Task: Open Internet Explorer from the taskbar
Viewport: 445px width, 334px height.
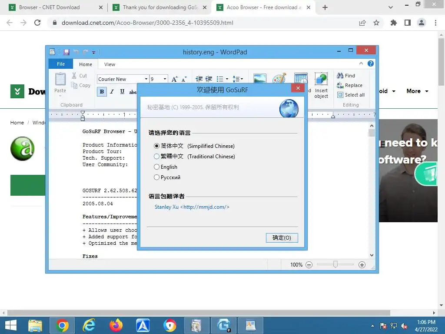Action: coord(89,325)
